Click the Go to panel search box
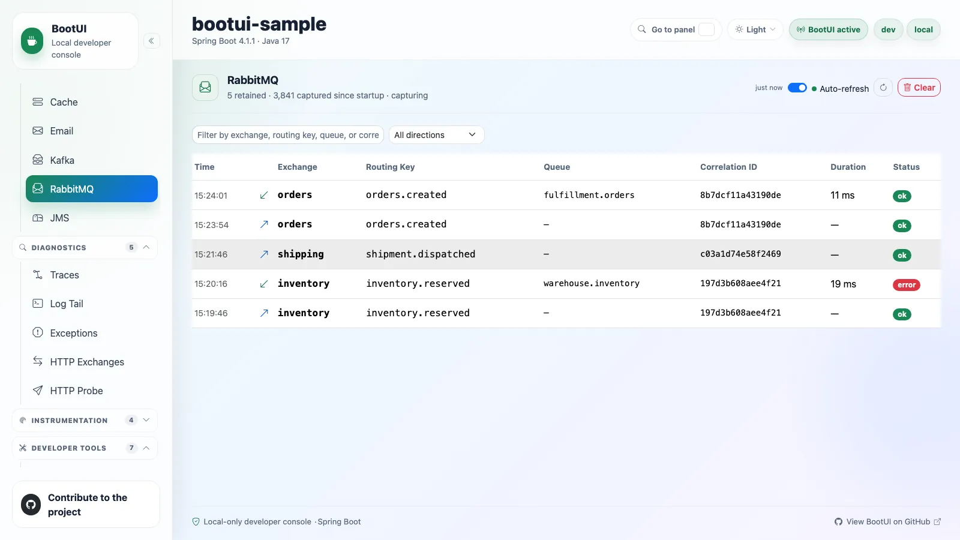 coord(676,29)
